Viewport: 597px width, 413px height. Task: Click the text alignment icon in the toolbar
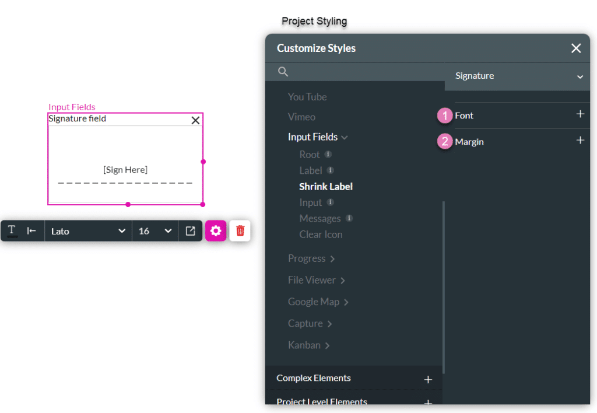click(33, 230)
